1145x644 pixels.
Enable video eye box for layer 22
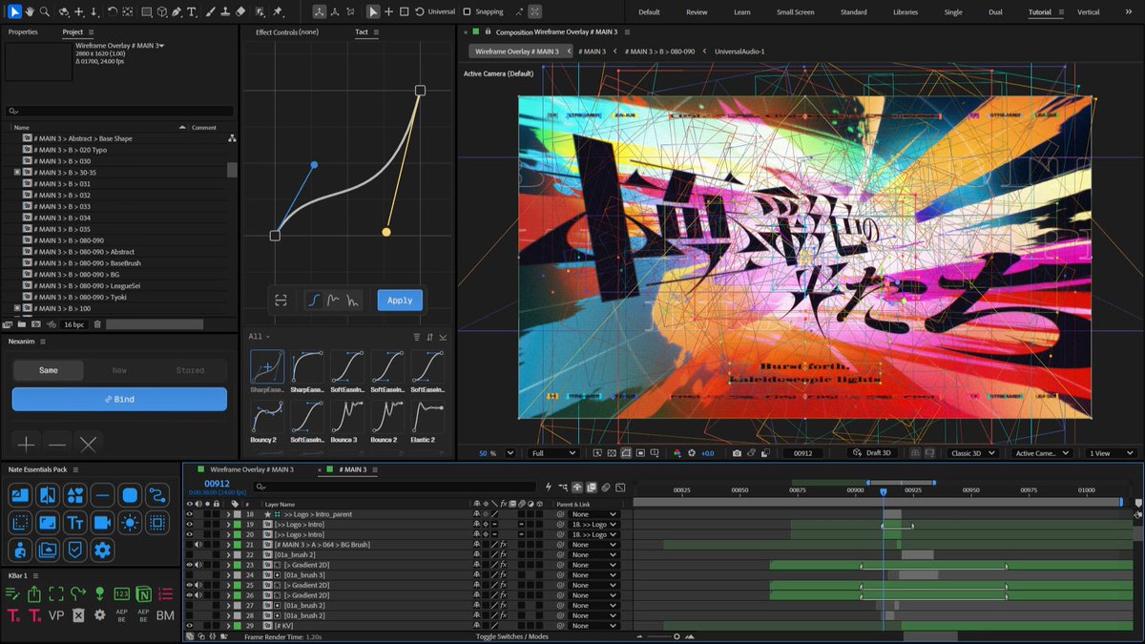[x=189, y=554]
